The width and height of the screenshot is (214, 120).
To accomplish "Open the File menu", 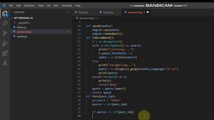I will tap(11, 6).
